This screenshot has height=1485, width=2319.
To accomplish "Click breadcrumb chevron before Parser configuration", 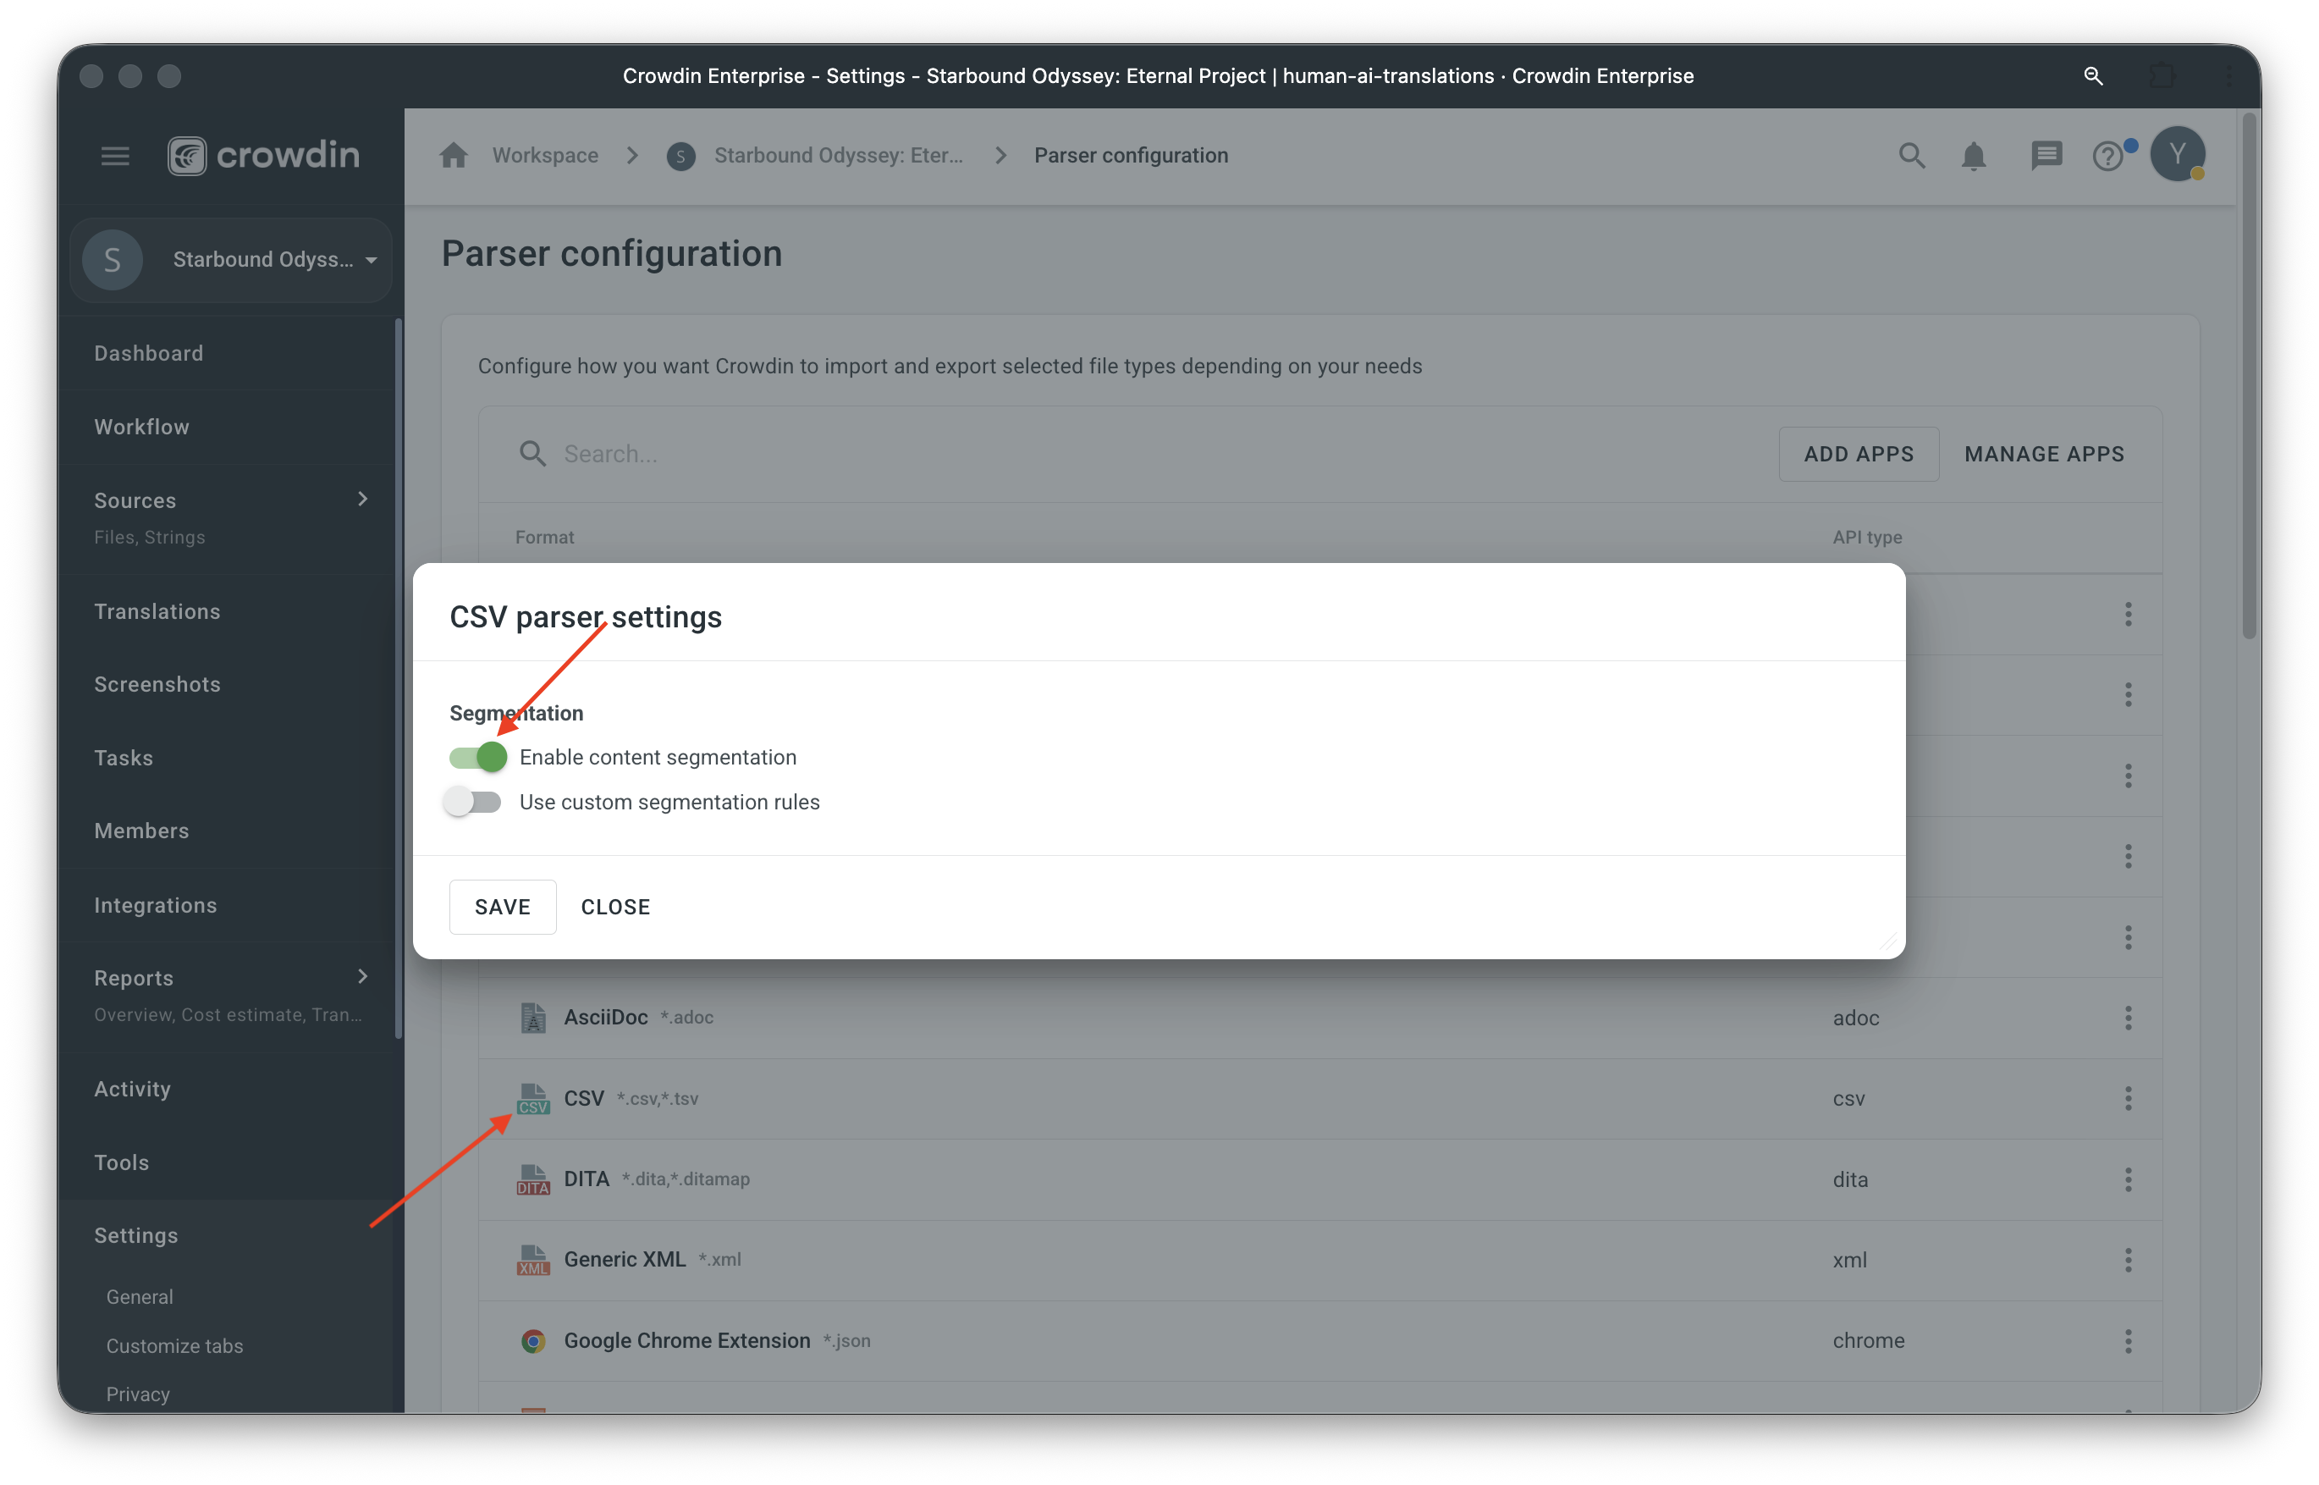I will coord(1000,155).
